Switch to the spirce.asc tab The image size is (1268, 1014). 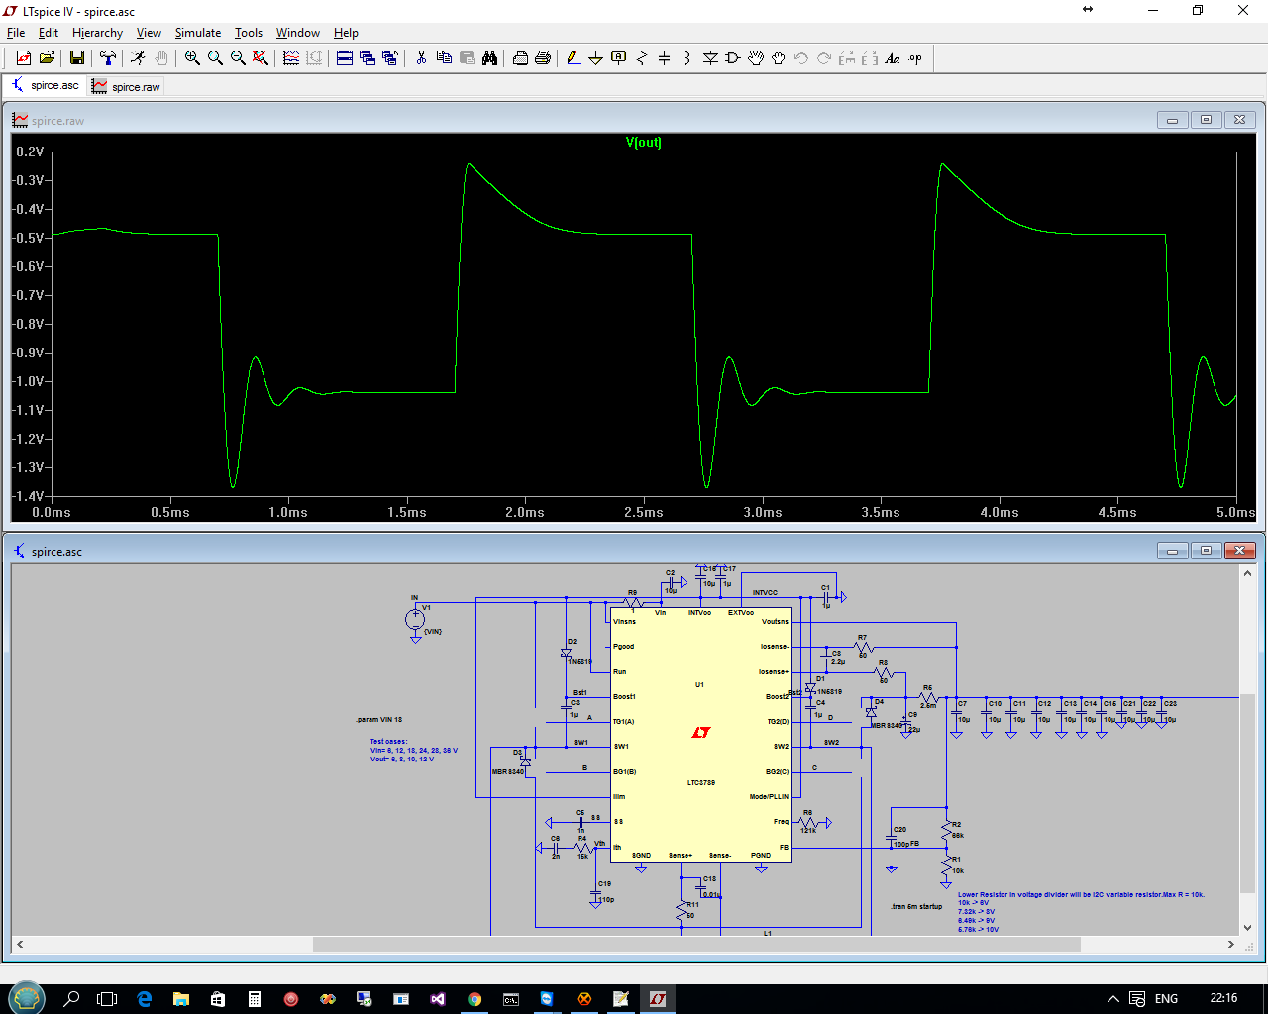point(45,85)
